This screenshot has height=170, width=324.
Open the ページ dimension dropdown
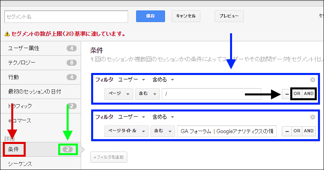[118, 94]
